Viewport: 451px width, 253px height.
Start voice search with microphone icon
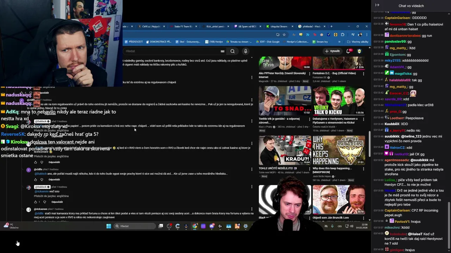click(246, 51)
